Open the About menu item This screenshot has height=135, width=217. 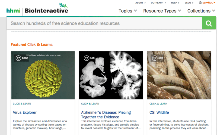tap(140, 3)
